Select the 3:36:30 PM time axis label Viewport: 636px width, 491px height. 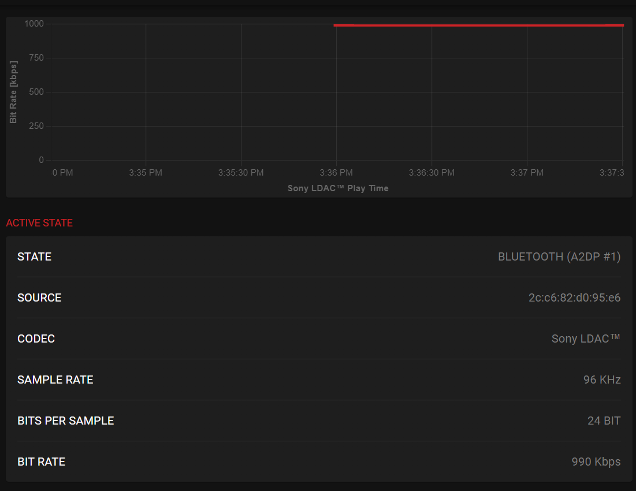point(432,173)
